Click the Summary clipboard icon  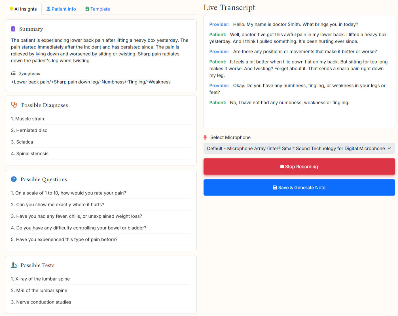click(13, 29)
